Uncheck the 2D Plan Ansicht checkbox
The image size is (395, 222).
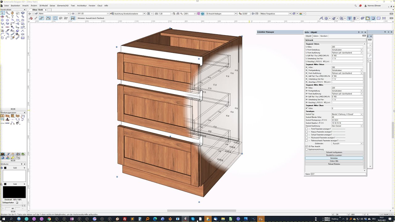tap(306, 146)
